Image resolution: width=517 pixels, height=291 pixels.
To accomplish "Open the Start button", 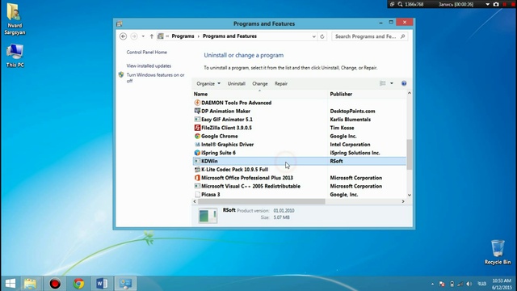I will 11,284.
